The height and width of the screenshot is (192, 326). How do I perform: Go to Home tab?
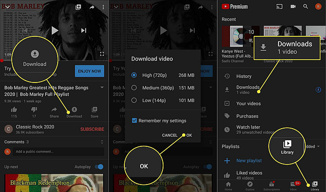click(228, 186)
